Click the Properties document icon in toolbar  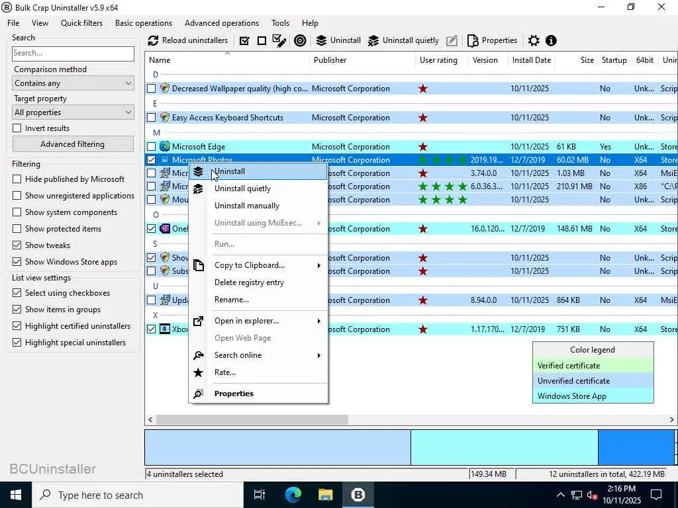(x=473, y=40)
